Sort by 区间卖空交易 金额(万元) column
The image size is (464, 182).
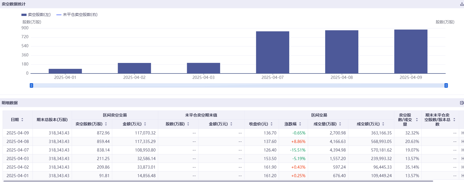pos(145,124)
